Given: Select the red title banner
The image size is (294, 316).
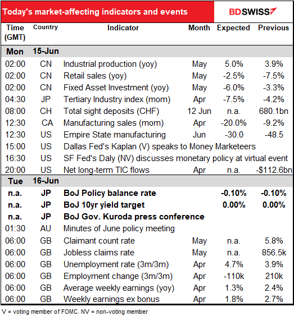Looking at the screenshot, I should point(107,12).
